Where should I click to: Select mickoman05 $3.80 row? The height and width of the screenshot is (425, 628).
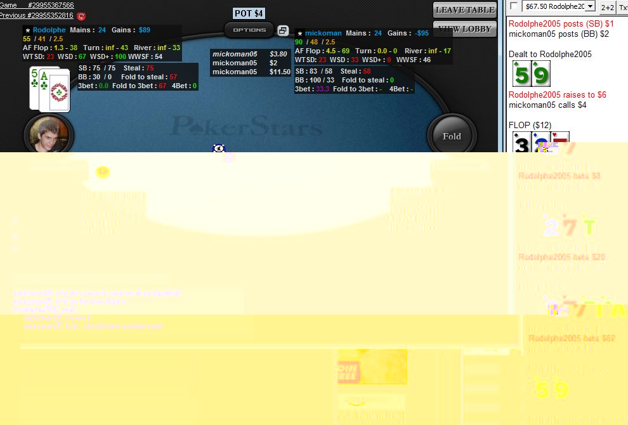[251, 54]
